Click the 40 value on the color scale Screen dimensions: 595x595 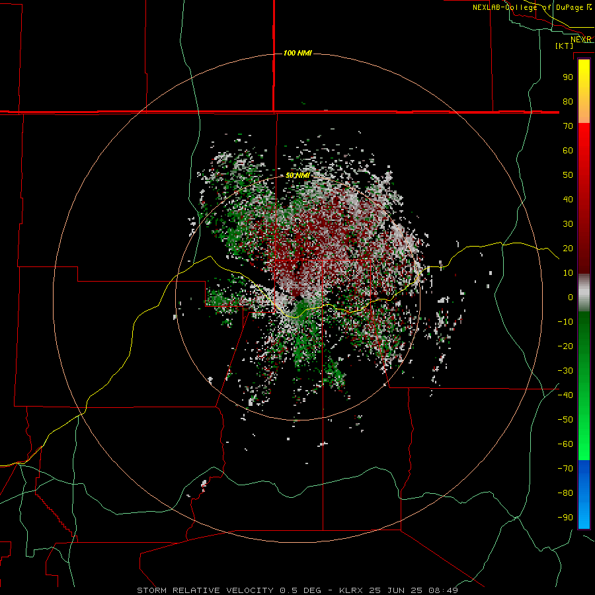(568, 199)
